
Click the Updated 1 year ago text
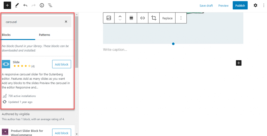[x=20, y=102]
